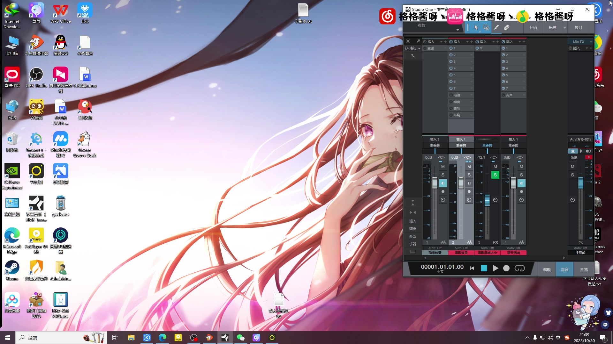Open input selector 输入 3 on channel 1
Viewport: 613px width, 344px height.
click(x=435, y=139)
